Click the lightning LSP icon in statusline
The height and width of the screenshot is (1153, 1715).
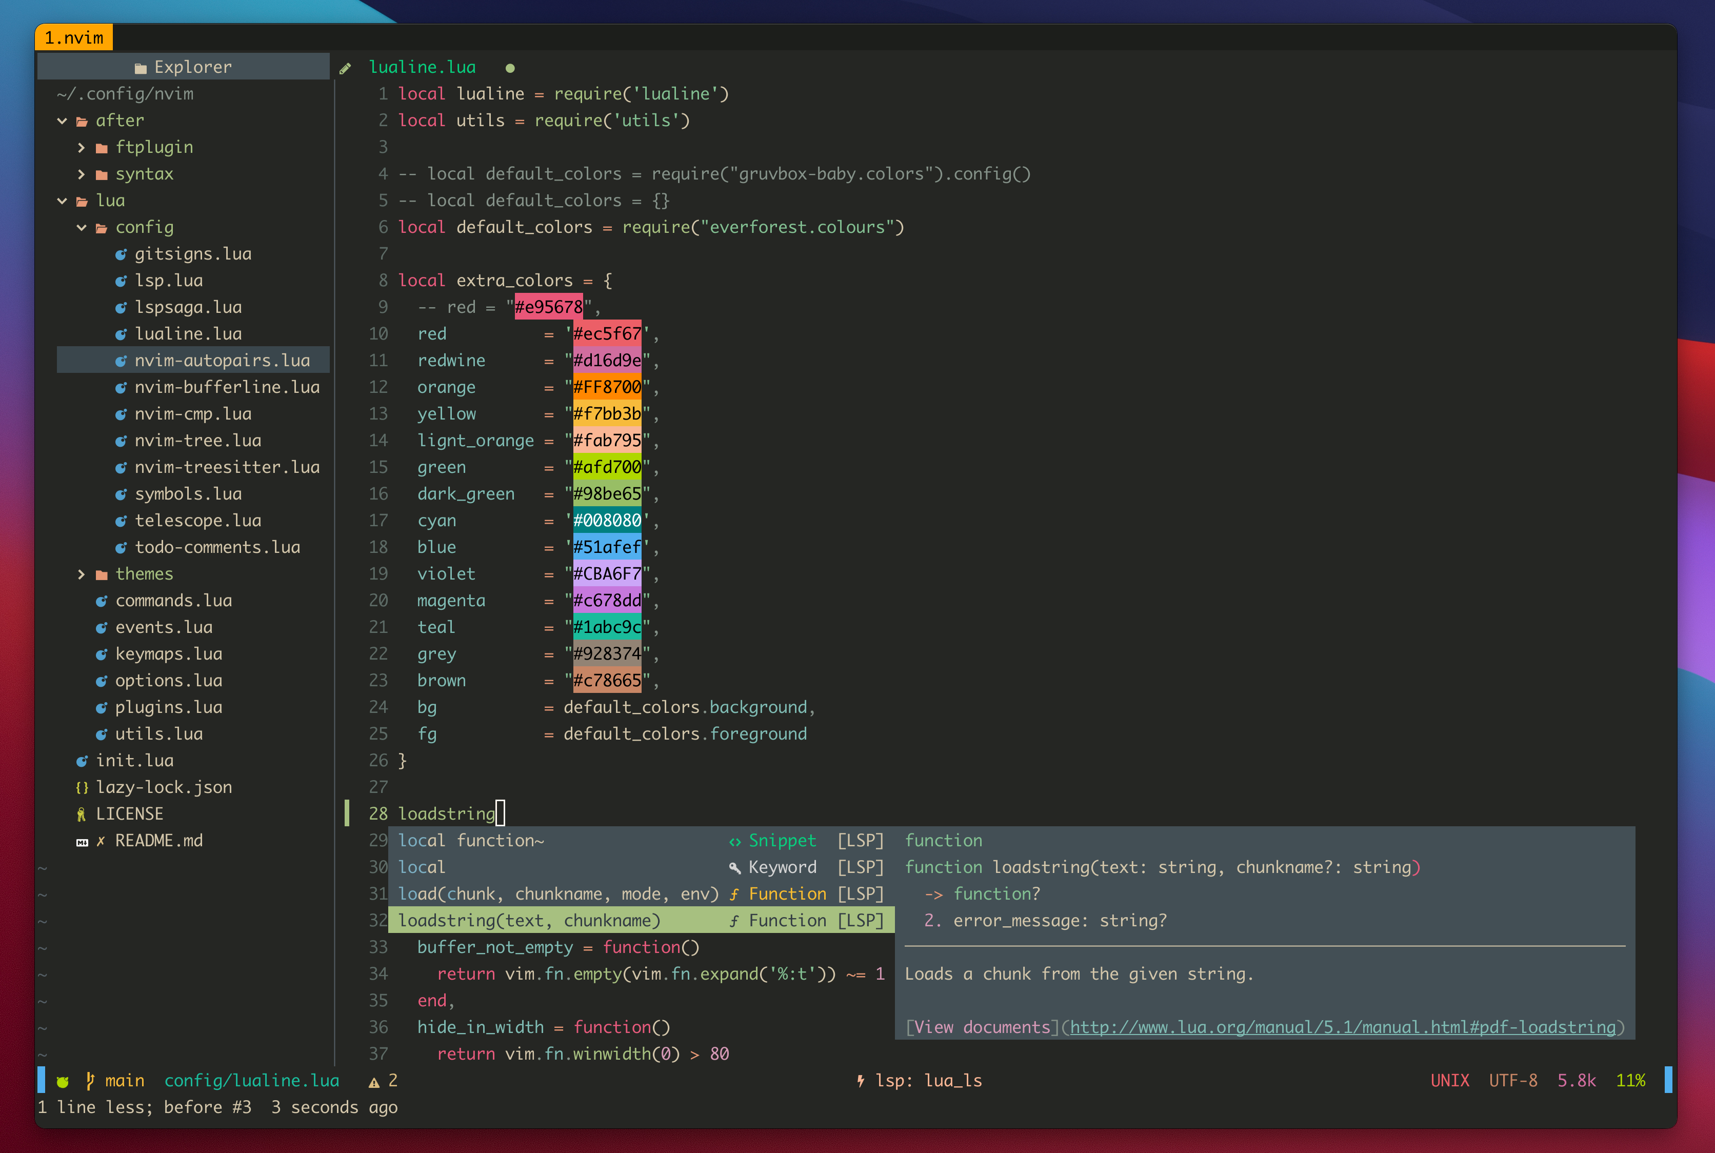point(860,1080)
